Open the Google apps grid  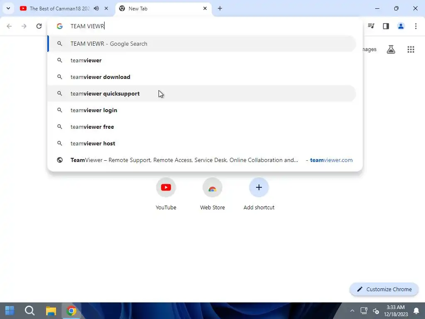pyautogui.click(x=411, y=49)
